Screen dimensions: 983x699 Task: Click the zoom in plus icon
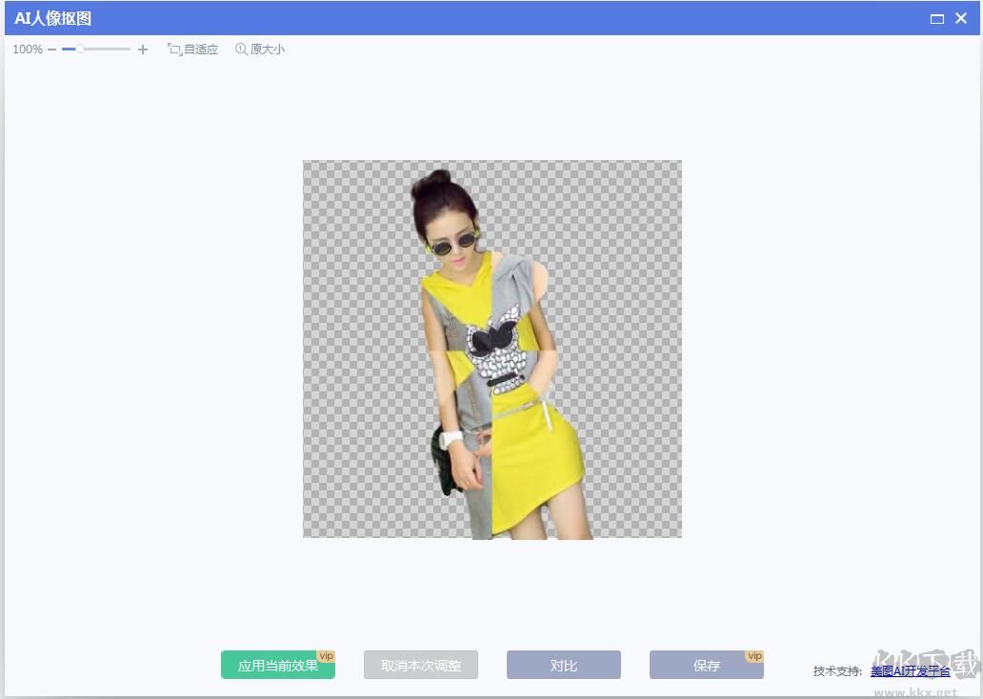click(x=143, y=49)
